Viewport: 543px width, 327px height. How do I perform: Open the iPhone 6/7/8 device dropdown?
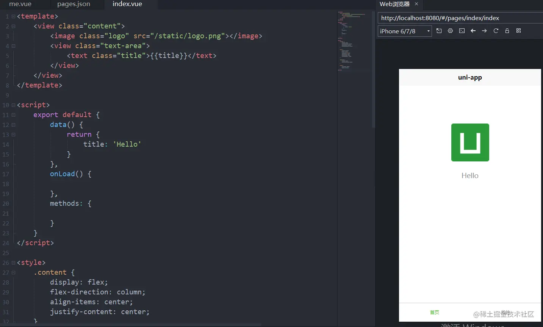[x=405, y=31]
